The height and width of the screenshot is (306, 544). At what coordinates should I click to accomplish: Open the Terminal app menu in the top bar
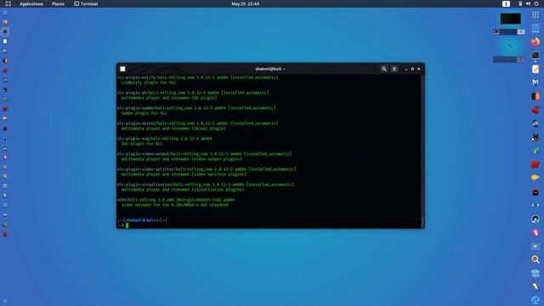86,3
